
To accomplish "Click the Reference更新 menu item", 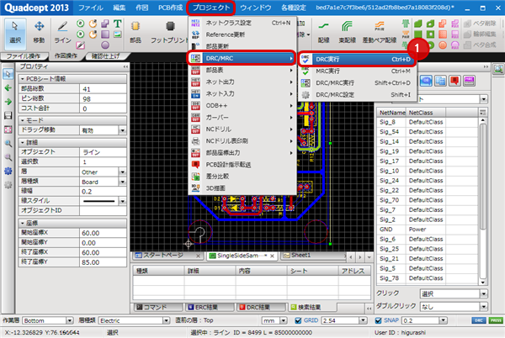I will pyautogui.click(x=242, y=34).
